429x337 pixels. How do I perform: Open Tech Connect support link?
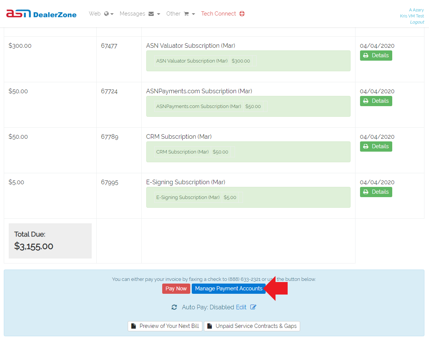click(218, 14)
